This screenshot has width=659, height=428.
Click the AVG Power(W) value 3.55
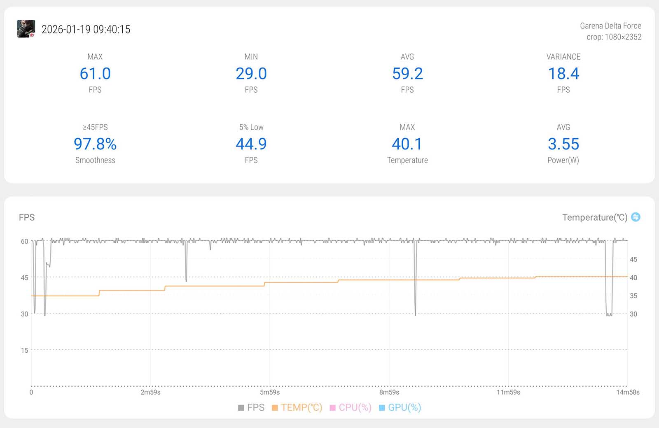[563, 144]
